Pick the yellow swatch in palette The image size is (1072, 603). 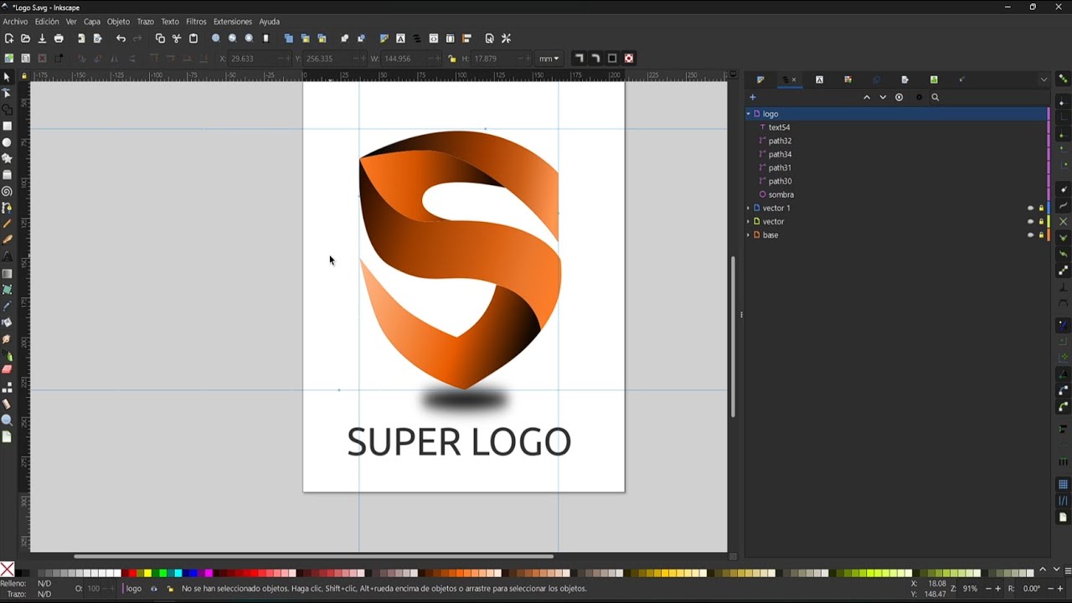[x=147, y=574]
